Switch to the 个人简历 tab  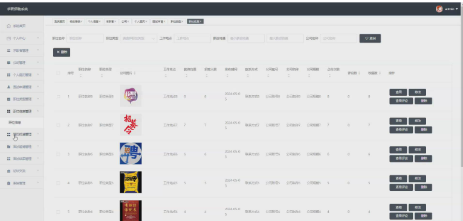click(x=140, y=22)
